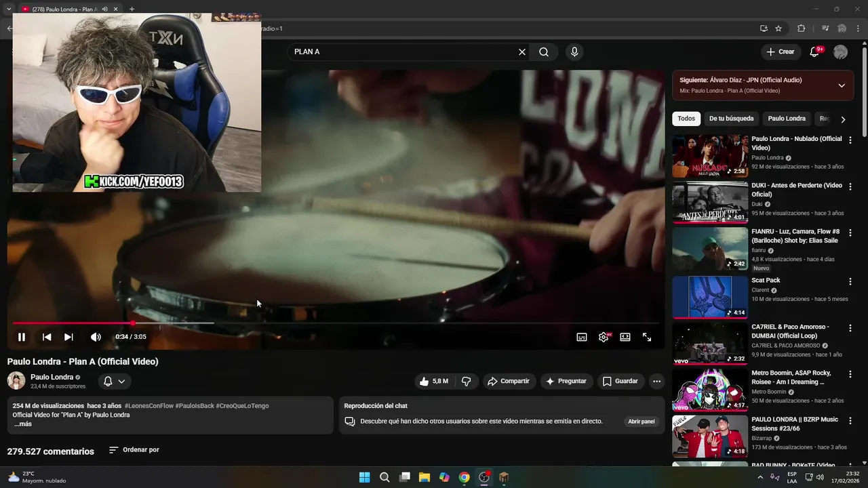Viewport: 868px width, 488px height.
Task: Click the video progress bar
Action: click(336, 323)
